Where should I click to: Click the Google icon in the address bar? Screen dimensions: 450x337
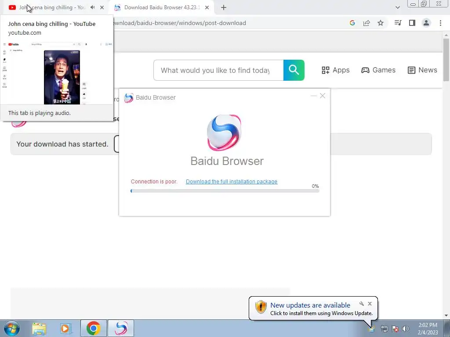[352, 23]
